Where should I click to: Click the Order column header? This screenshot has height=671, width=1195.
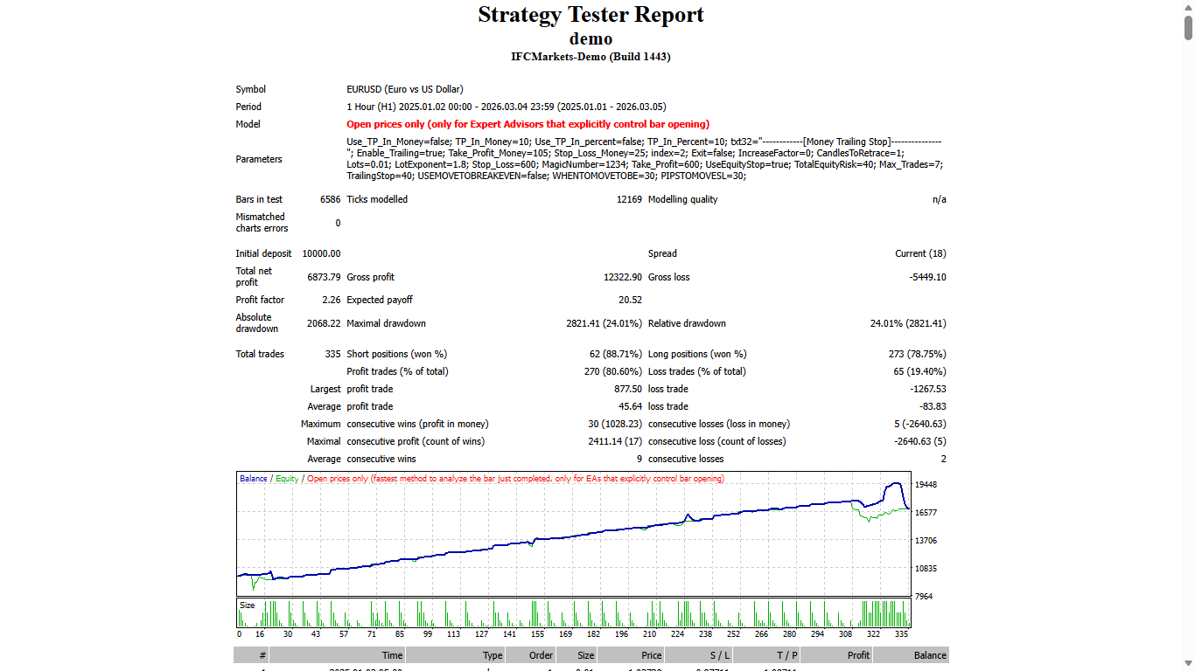click(x=540, y=654)
